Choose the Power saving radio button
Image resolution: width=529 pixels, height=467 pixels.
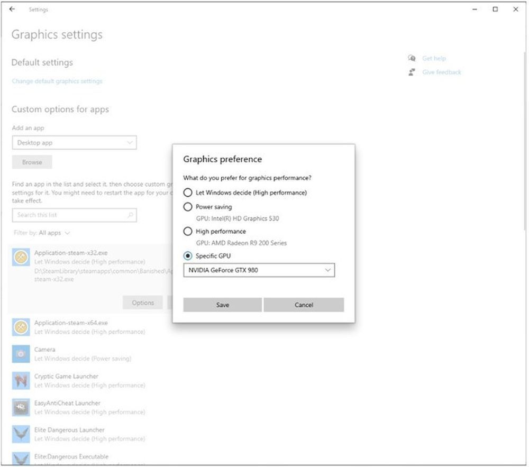point(188,207)
